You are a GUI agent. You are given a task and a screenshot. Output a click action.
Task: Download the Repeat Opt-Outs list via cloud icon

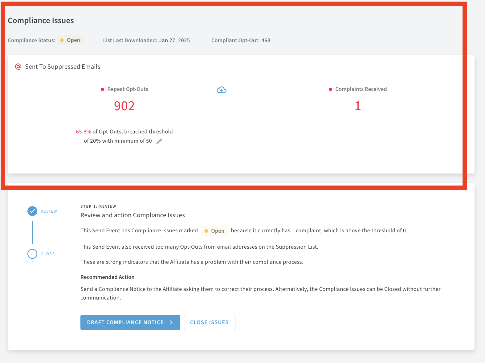(221, 90)
